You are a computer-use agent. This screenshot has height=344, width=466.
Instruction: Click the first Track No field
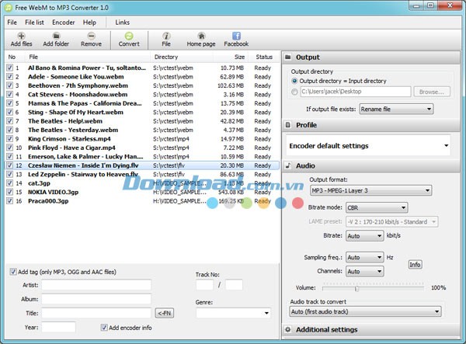point(204,285)
